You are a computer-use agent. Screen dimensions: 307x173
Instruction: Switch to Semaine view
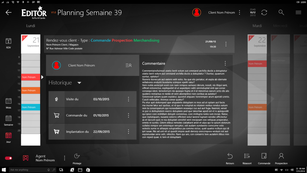click(x=8, y=119)
